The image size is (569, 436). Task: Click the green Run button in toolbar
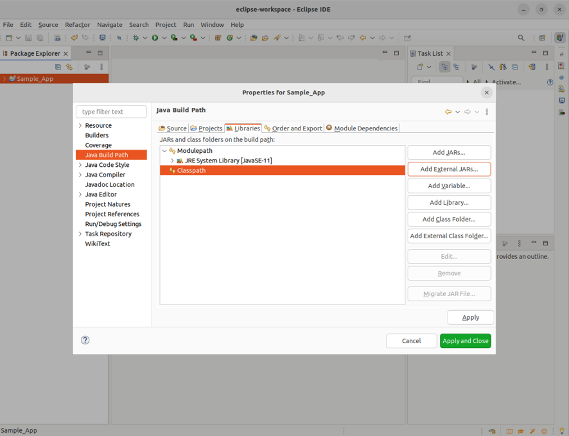[155, 38]
